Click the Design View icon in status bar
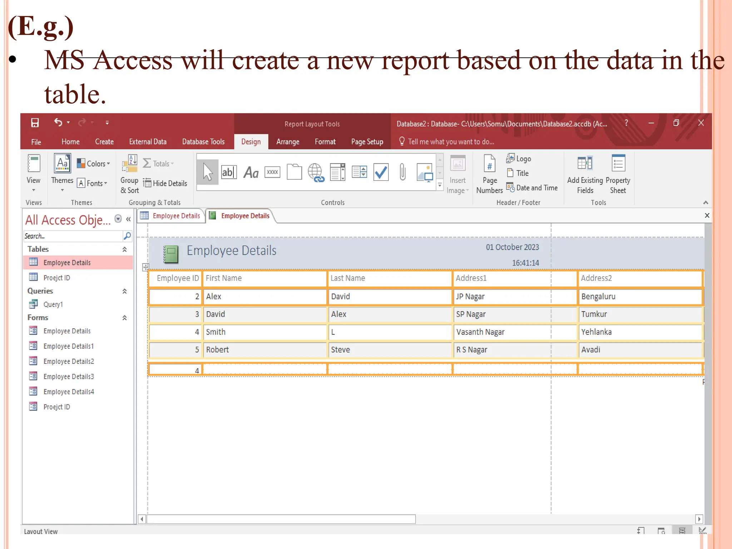Viewport: 732px width, 549px height. point(702,531)
